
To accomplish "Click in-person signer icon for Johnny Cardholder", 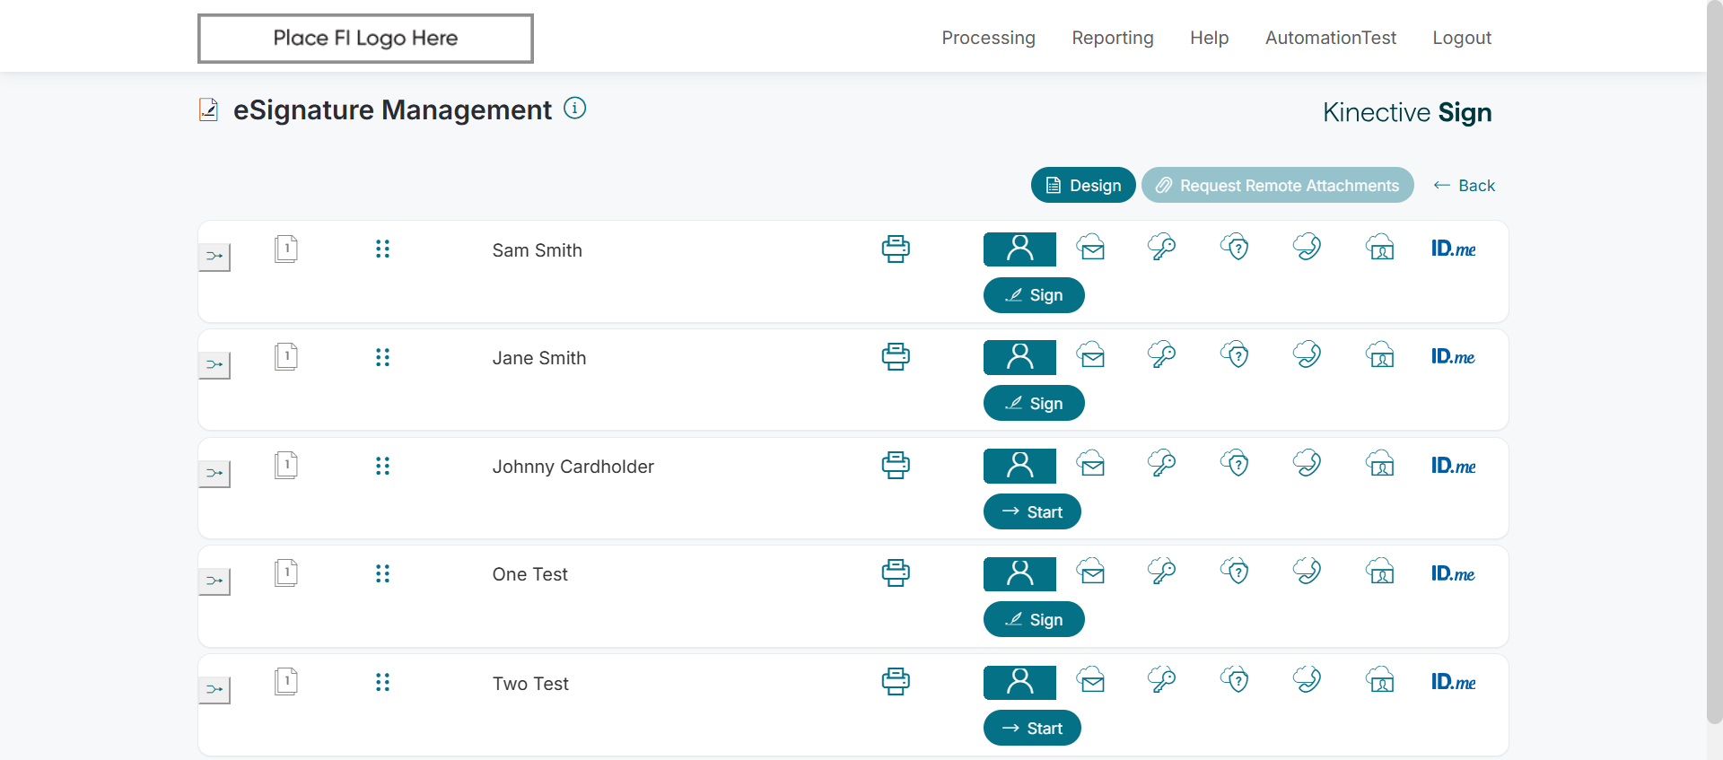I will (1019, 466).
